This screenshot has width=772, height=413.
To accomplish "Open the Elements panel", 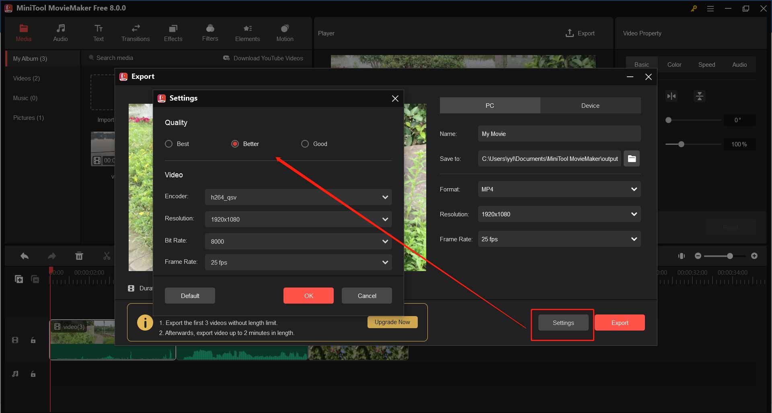I will tap(247, 32).
